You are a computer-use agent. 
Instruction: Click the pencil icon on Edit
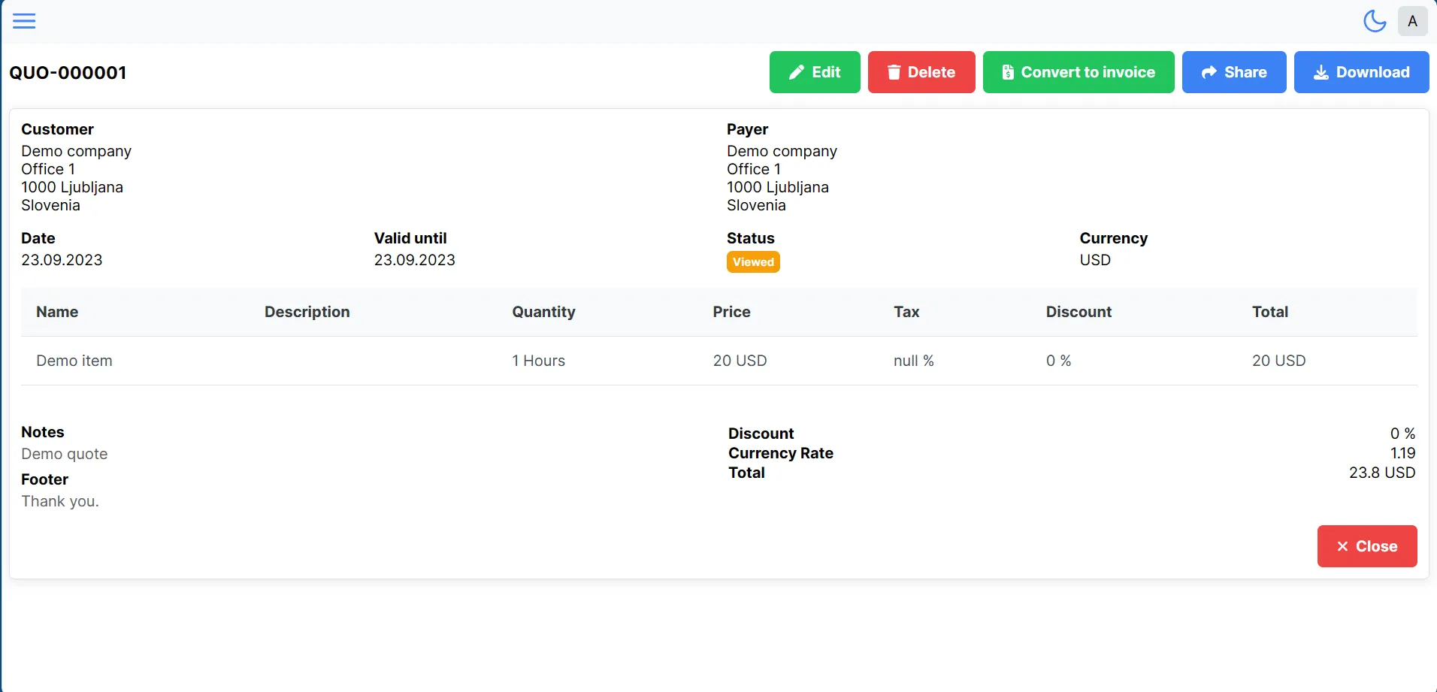[797, 72]
